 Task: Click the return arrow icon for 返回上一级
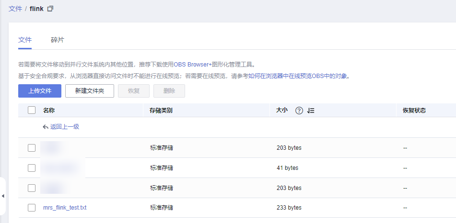tap(46, 127)
